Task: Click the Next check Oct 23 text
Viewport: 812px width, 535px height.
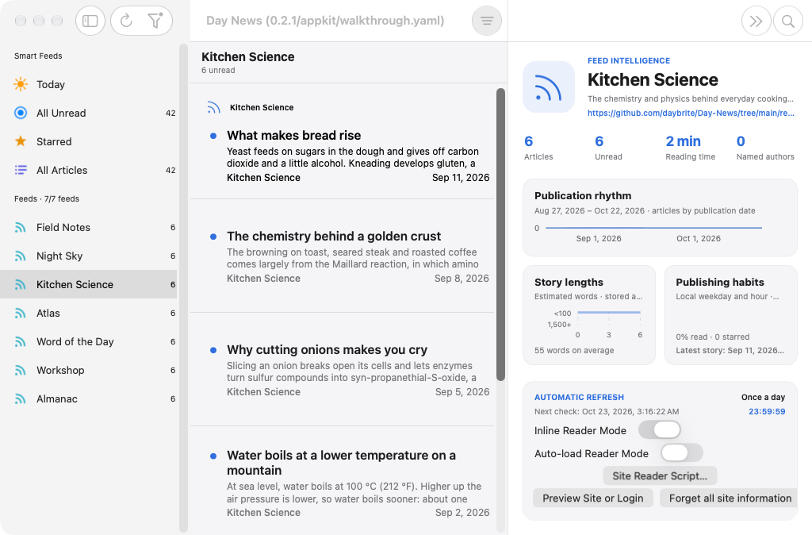Action: 607,411
